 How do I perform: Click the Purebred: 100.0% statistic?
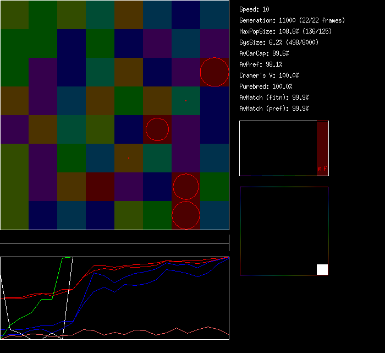[x=266, y=86]
